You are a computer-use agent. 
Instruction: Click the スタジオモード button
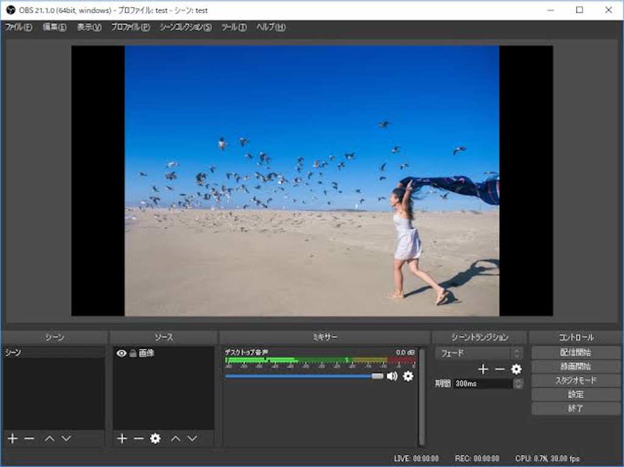pos(575,381)
